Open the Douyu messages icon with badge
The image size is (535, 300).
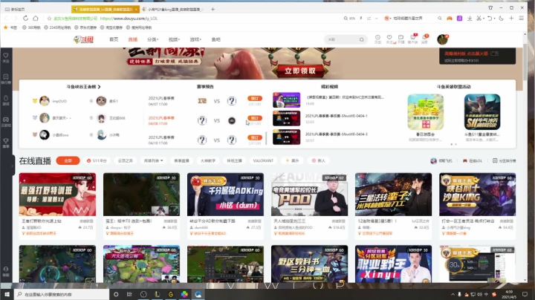click(x=424, y=39)
